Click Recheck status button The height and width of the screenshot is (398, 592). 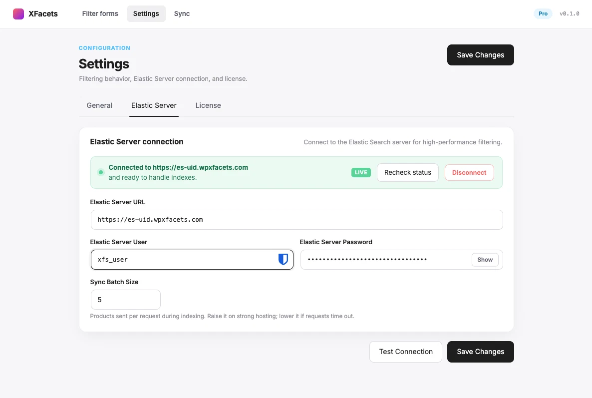(408, 173)
